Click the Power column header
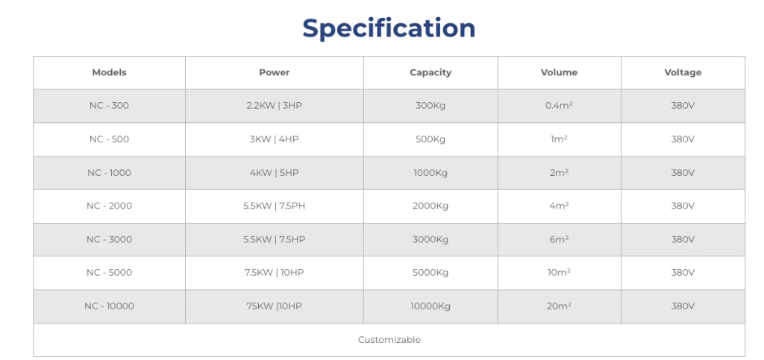Screen dimensions: 764x360 click(x=274, y=72)
